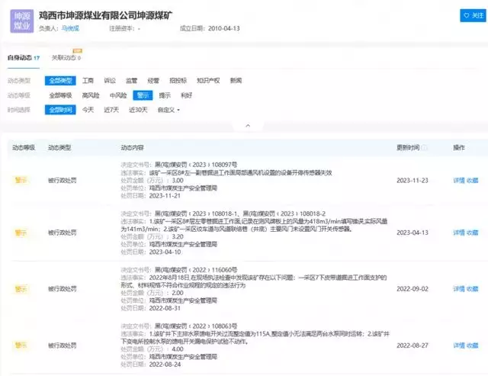The height and width of the screenshot is (376, 488).
Task: Select 利好 level filter
Action: coord(186,95)
